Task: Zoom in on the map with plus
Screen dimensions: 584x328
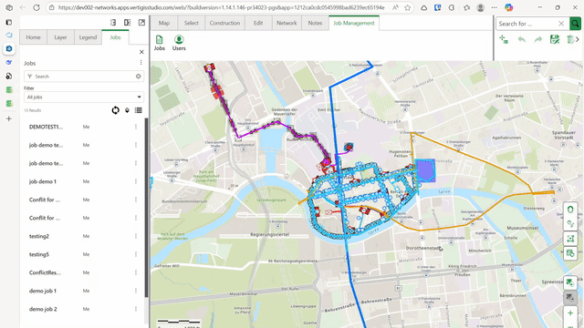Action: (570, 313)
